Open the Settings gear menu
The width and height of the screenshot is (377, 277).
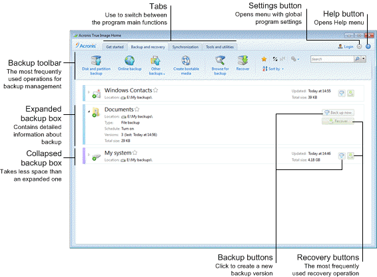click(359, 46)
